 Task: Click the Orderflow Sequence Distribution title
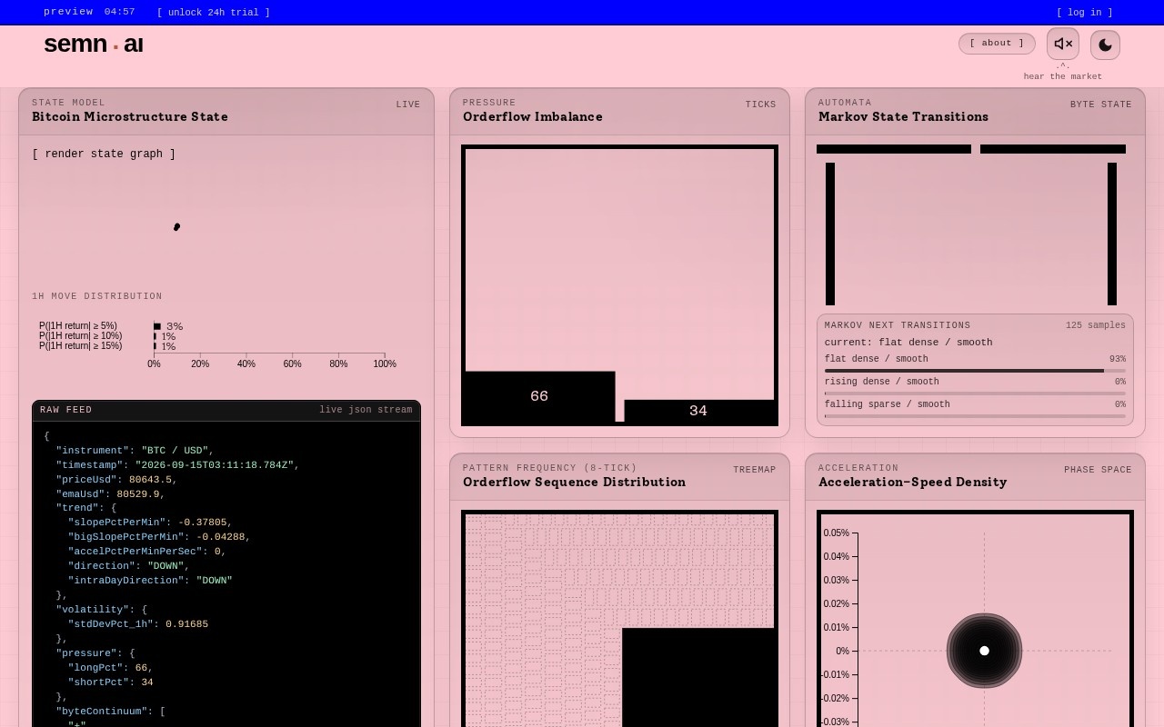(x=574, y=482)
